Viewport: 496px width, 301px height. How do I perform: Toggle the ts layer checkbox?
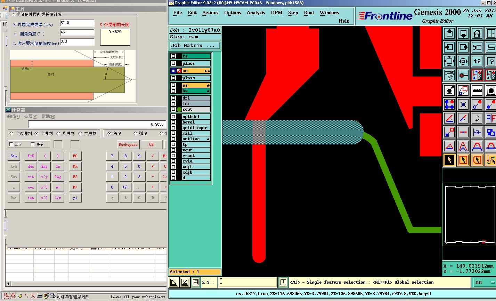[x=173, y=56]
